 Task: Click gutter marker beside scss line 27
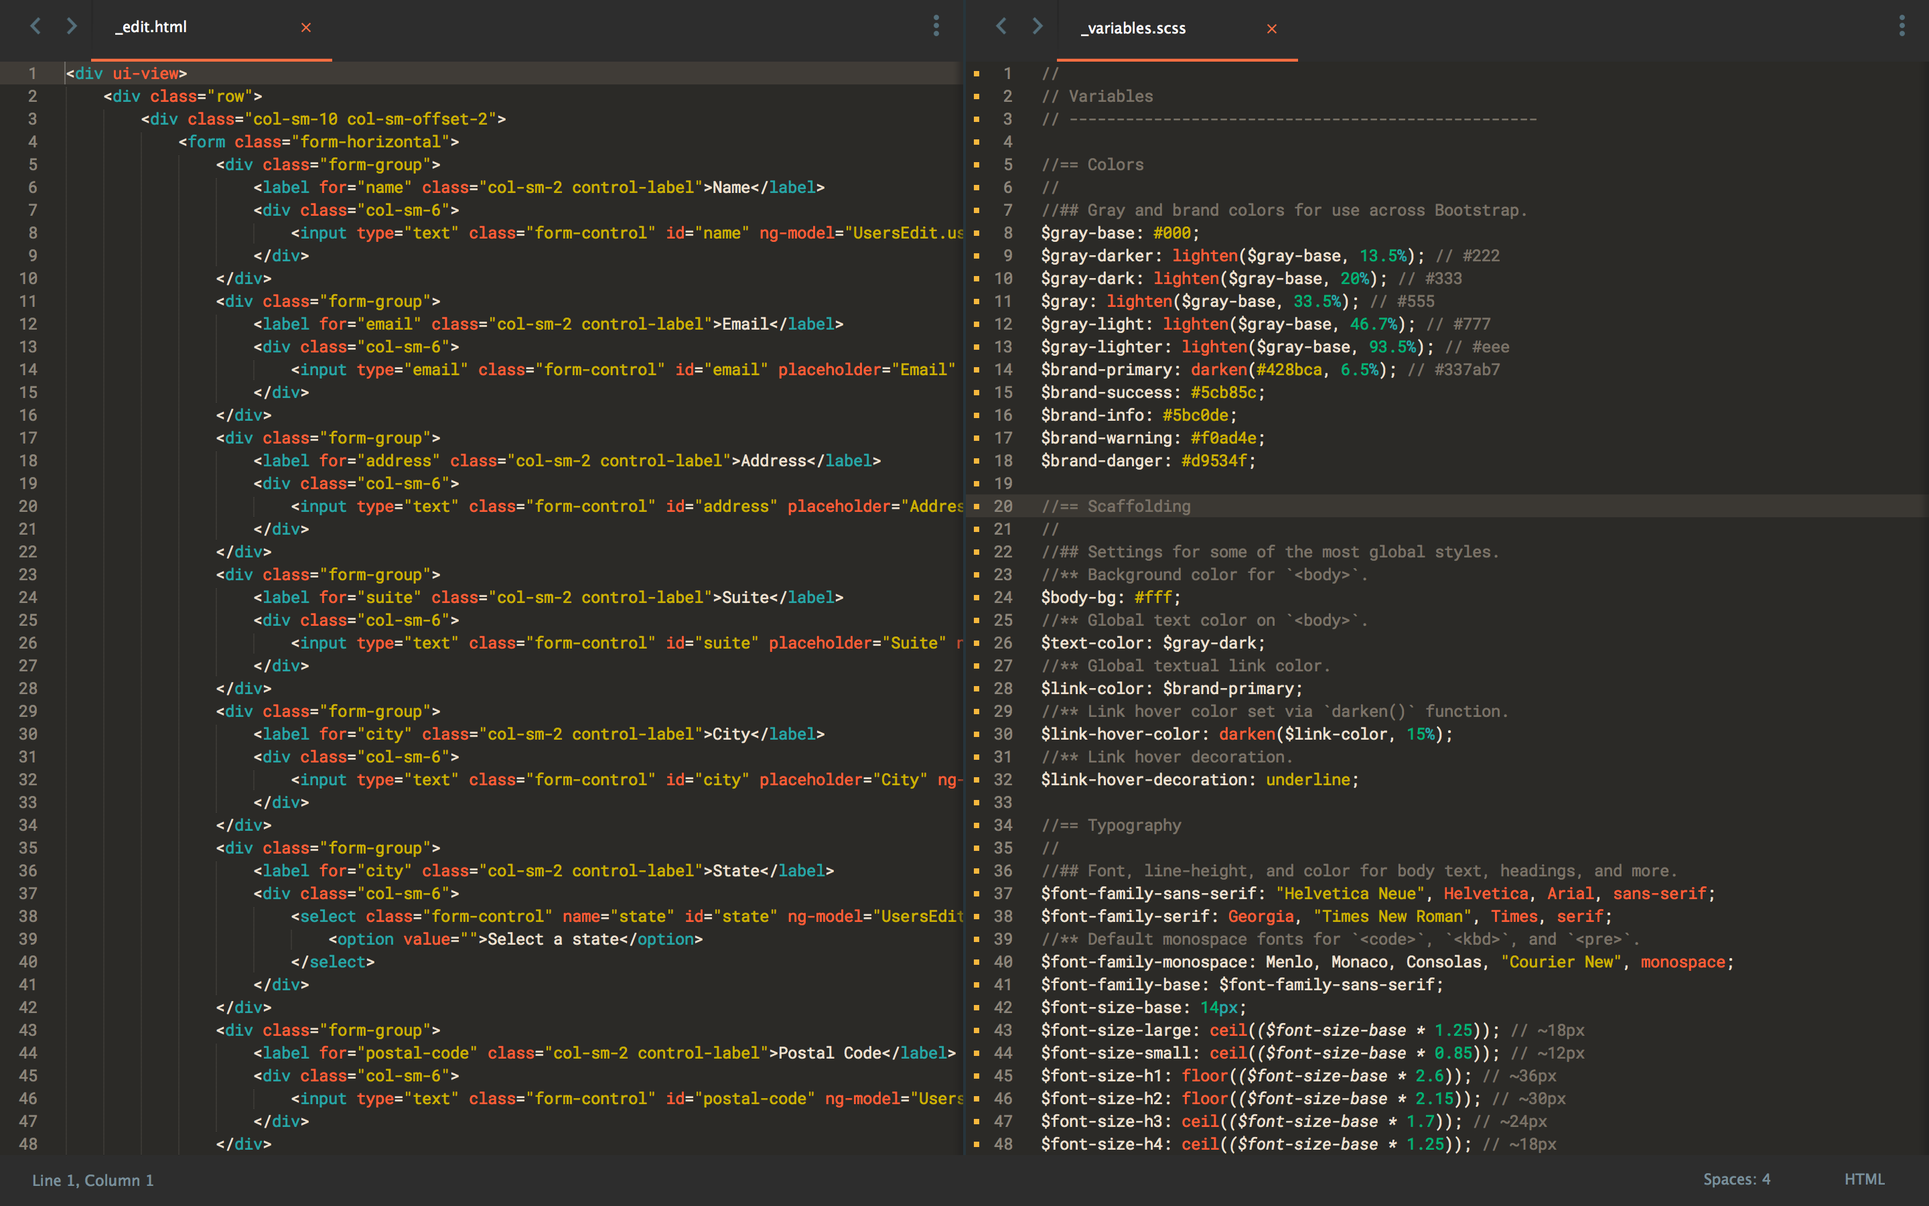(977, 666)
